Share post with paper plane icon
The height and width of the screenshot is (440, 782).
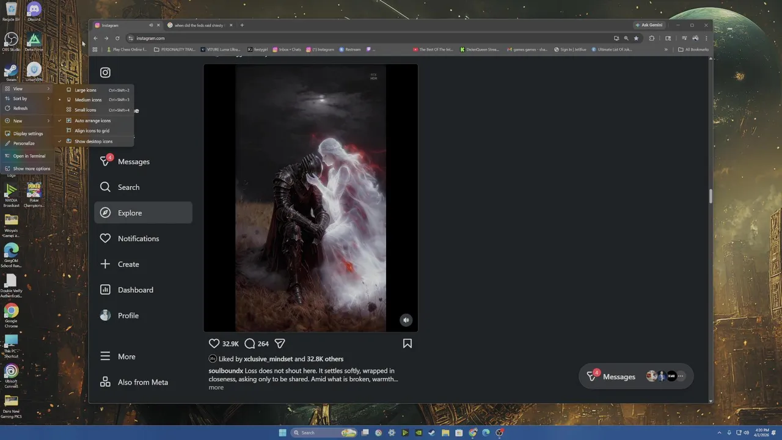click(280, 343)
